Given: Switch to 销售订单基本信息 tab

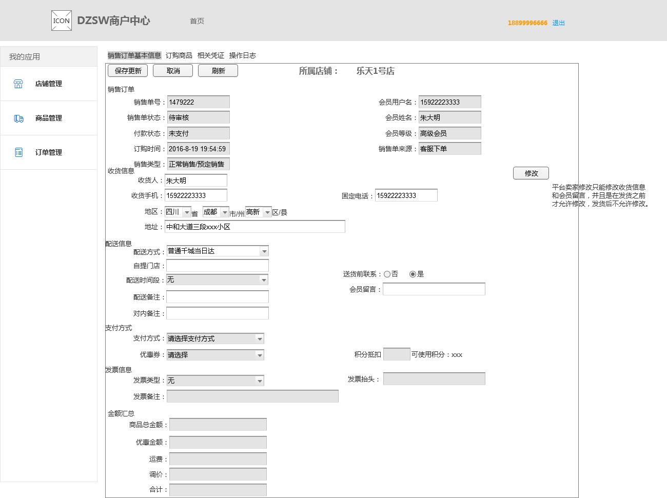Looking at the screenshot, I should (134, 55).
